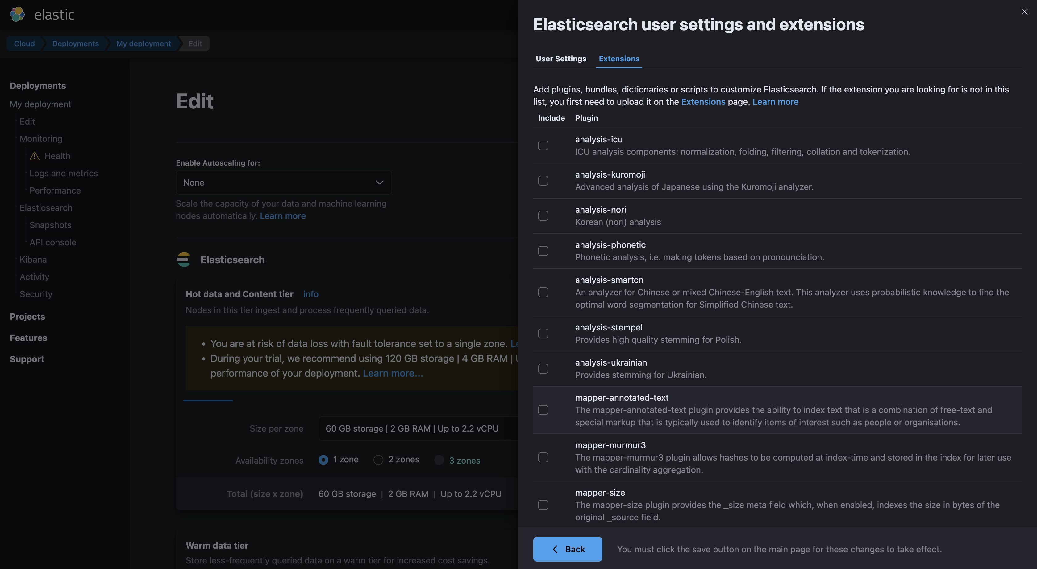Click the Back button's left arrow icon
Image resolution: width=1037 pixels, height=569 pixels.
(x=556, y=549)
